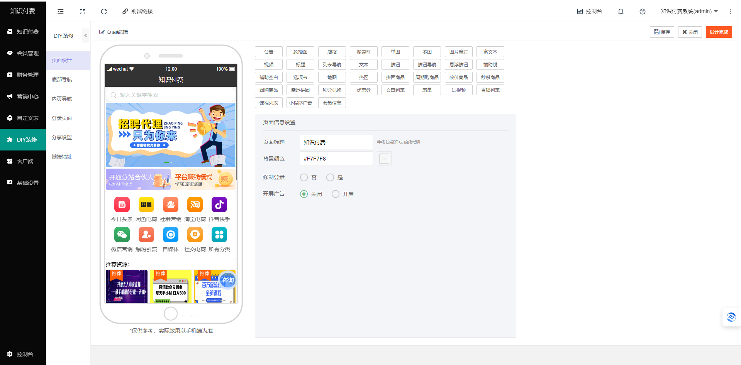Viewport: 741px width, 365px height.
Task: Open the vertical three-dot more menu
Action: [730, 12]
